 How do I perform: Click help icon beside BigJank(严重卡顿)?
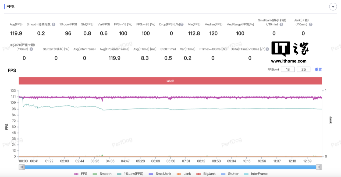pos(31,49)
